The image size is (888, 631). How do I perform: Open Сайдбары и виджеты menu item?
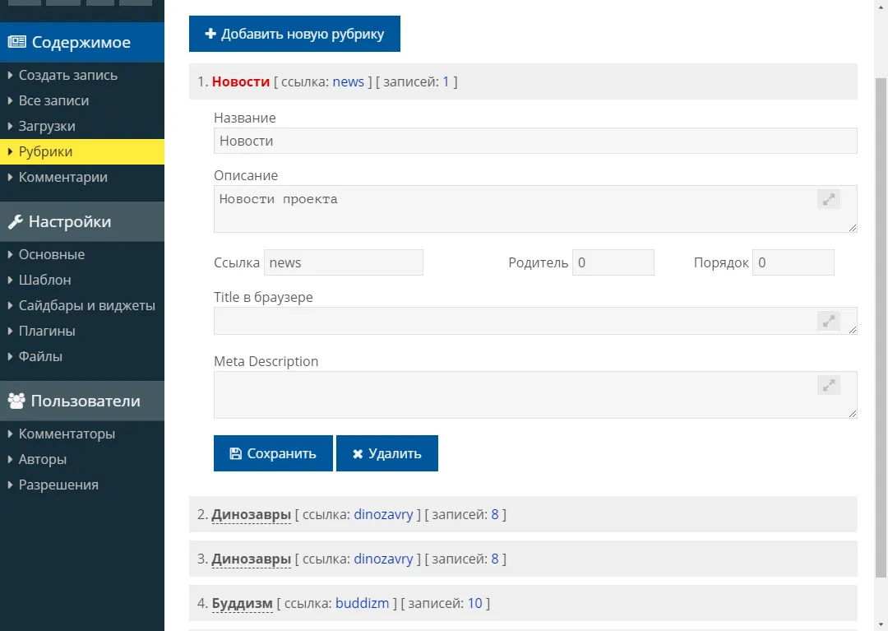[87, 305]
